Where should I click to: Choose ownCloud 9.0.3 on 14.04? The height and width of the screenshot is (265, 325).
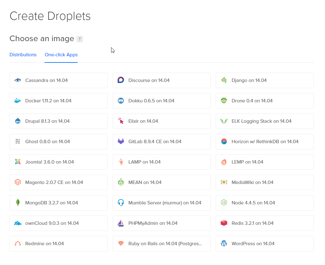(x=59, y=223)
